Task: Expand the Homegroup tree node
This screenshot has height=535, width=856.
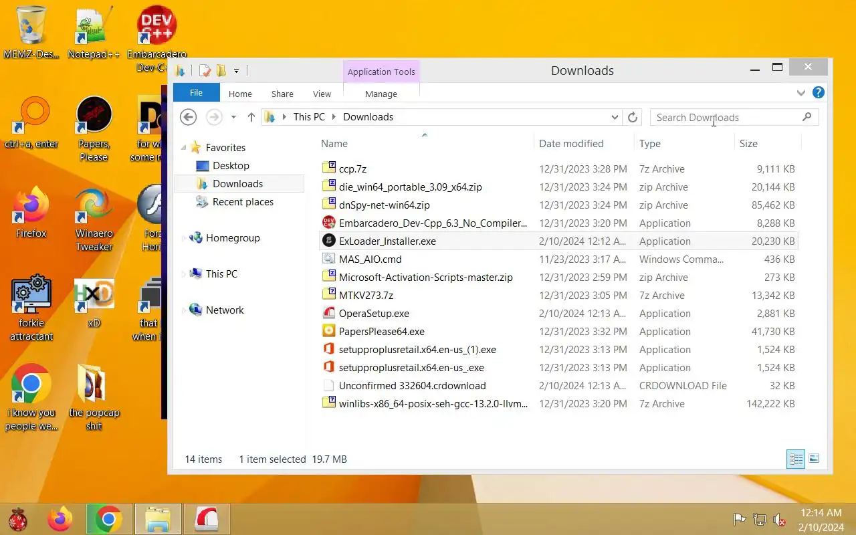Action: [184, 238]
